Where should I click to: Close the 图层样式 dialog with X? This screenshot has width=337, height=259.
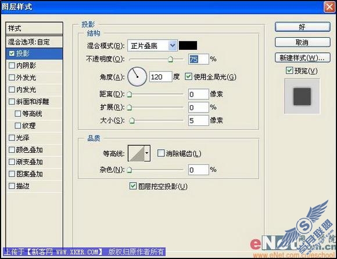[x=329, y=7]
